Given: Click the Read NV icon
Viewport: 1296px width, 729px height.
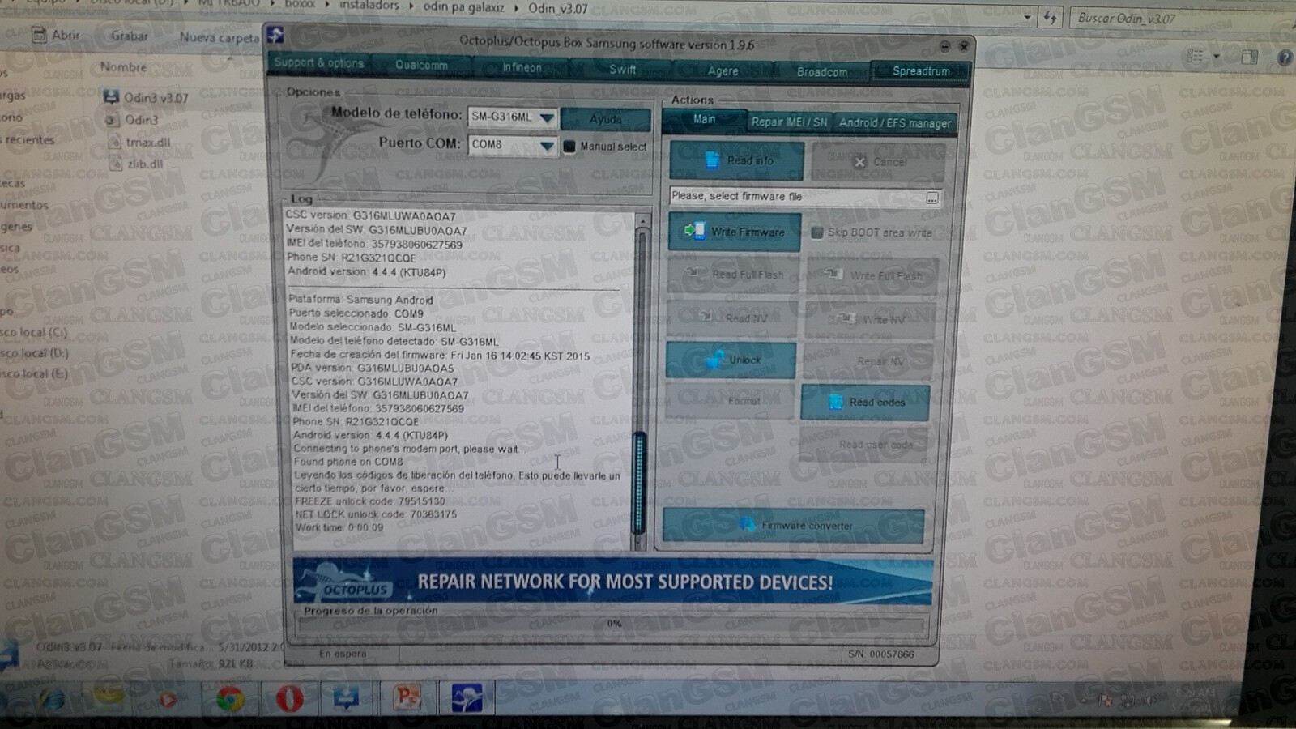Looking at the screenshot, I should pyautogui.click(x=707, y=317).
